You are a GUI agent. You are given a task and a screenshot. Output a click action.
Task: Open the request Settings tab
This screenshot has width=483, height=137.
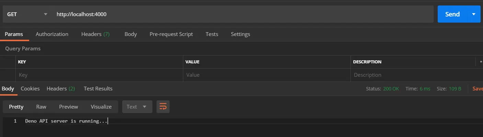pyautogui.click(x=240, y=34)
